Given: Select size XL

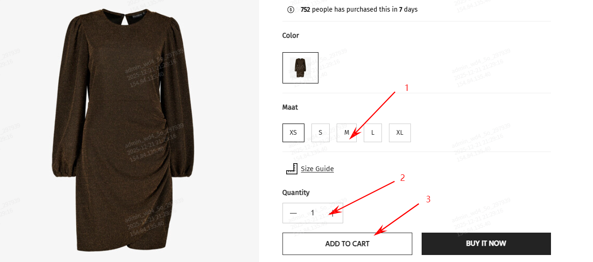Looking at the screenshot, I should coord(400,132).
